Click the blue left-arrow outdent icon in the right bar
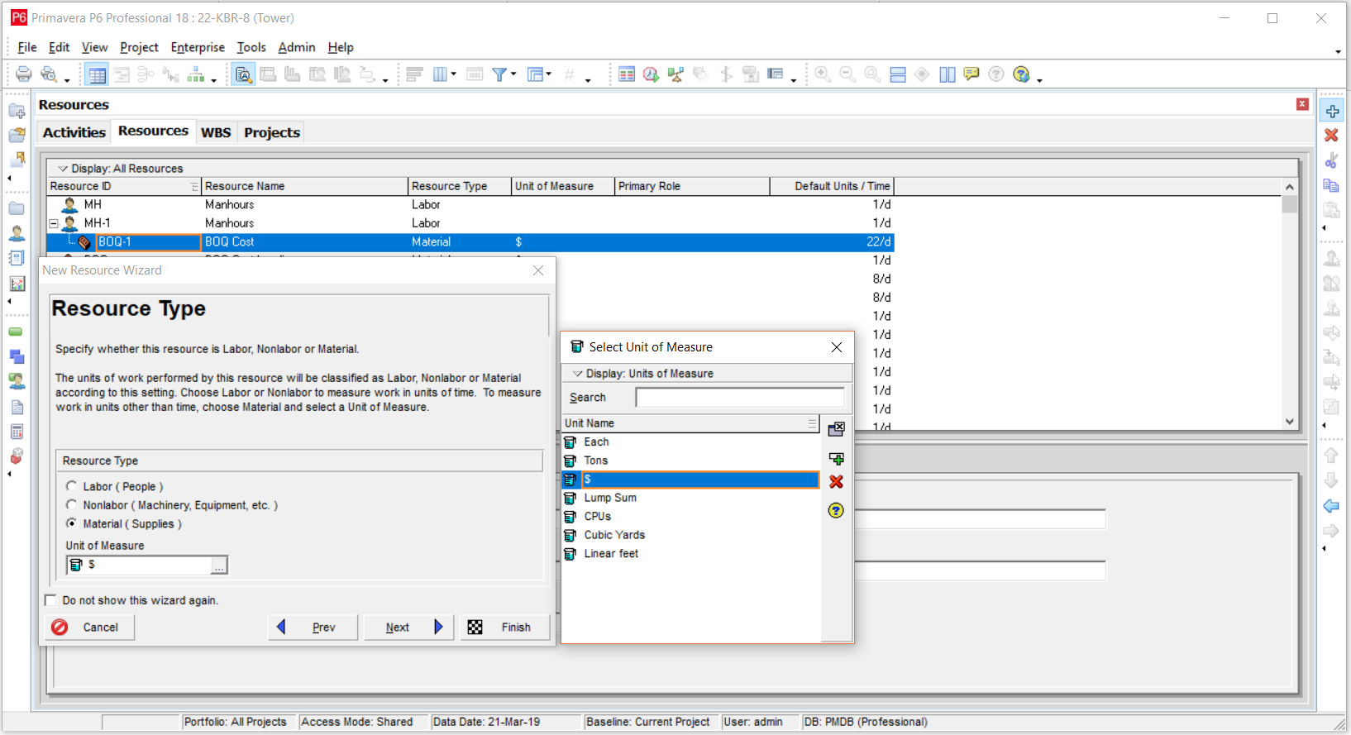This screenshot has width=1351, height=735. [x=1331, y=505]
